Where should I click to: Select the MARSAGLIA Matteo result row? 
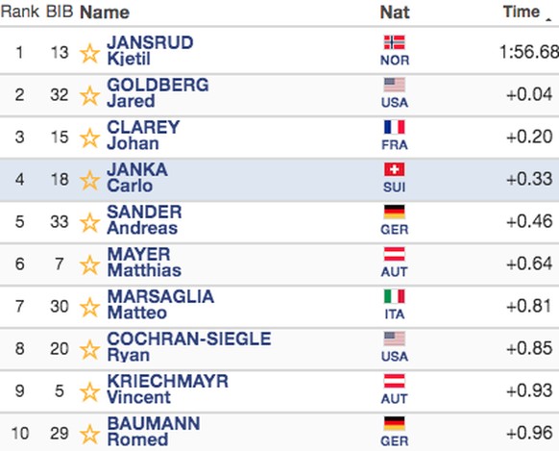(279, 306)
